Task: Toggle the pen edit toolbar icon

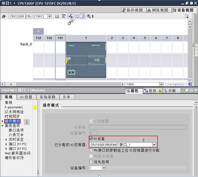Action: 70,16
